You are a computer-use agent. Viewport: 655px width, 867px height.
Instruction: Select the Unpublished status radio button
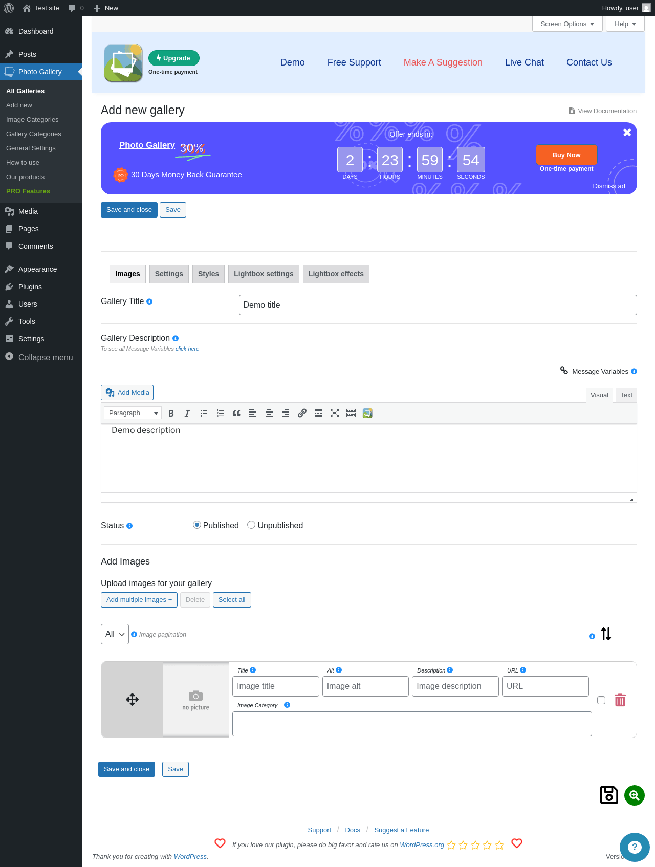(251, 525)
